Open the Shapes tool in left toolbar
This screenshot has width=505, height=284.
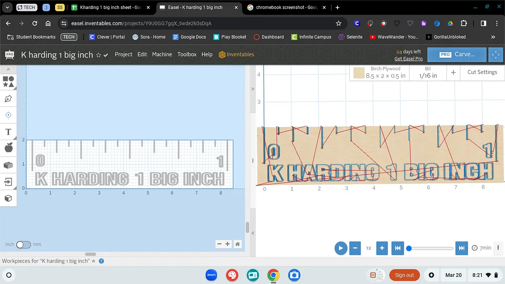(x=8, y=82)
